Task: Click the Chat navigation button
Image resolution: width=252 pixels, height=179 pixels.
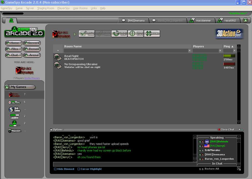Action: pos(14,55)
